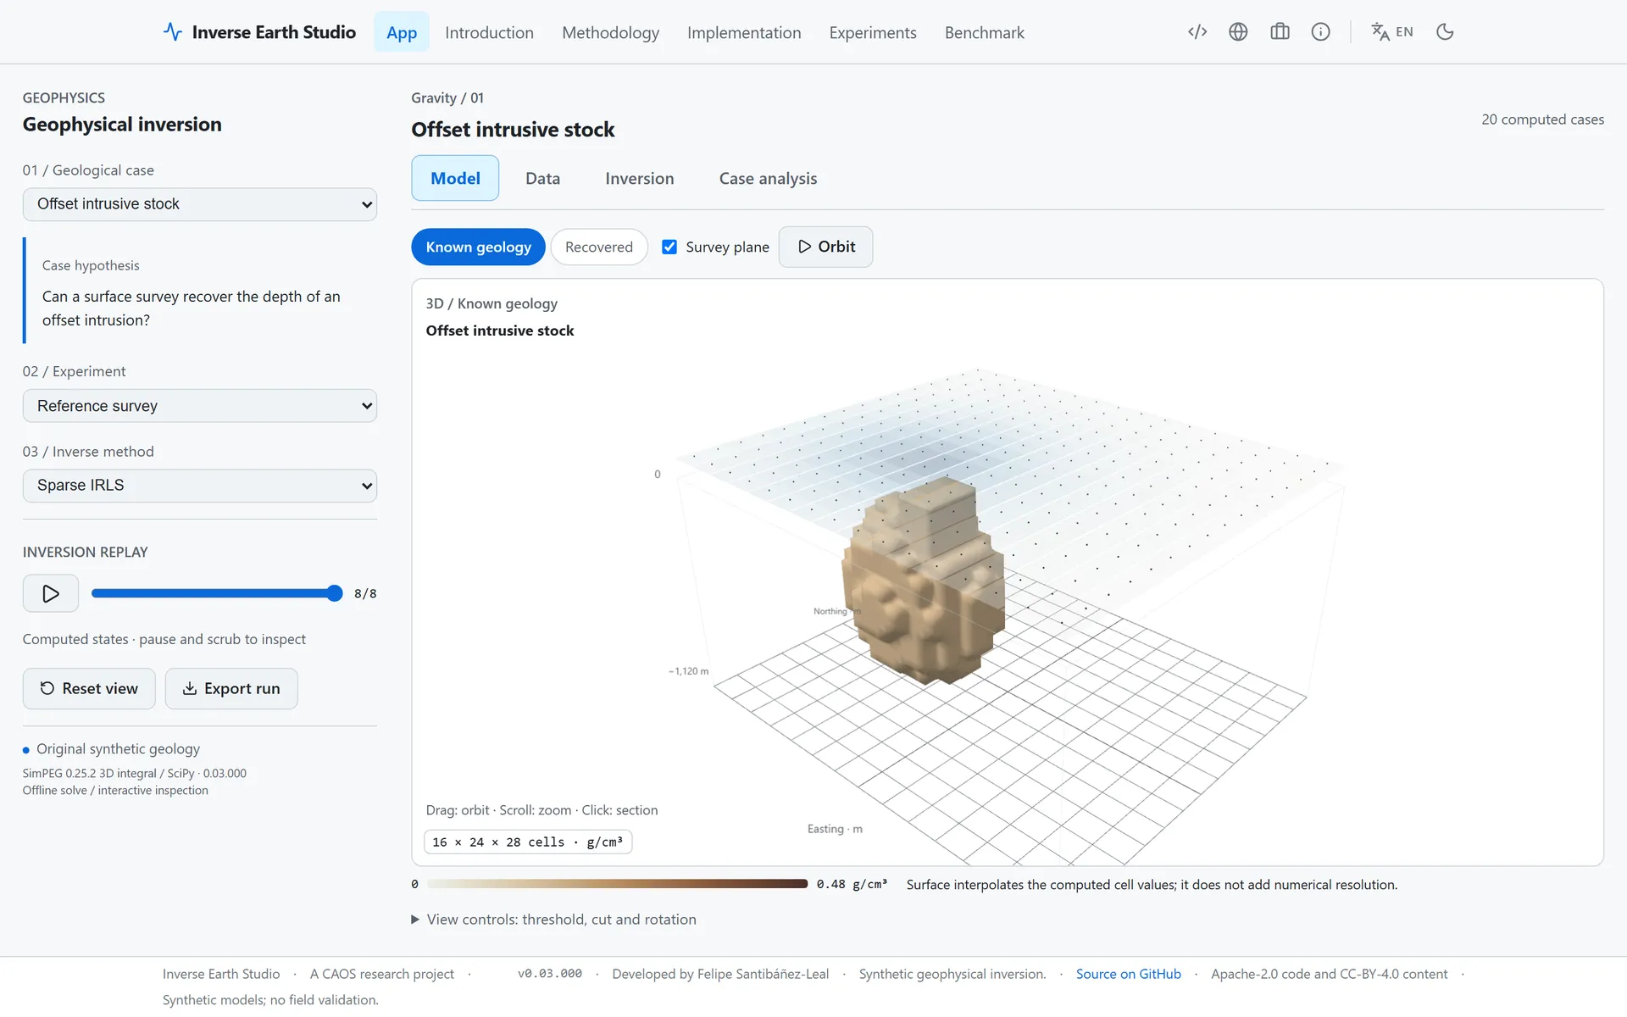Expand View controls: threshold, cut and rotation
This screenshot has width=1627, height=1017.
554,920
